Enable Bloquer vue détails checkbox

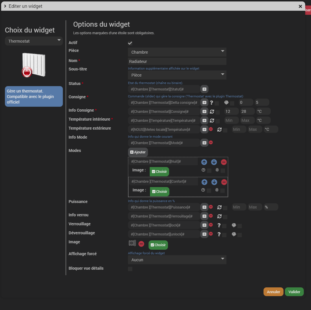click(130, 269)
